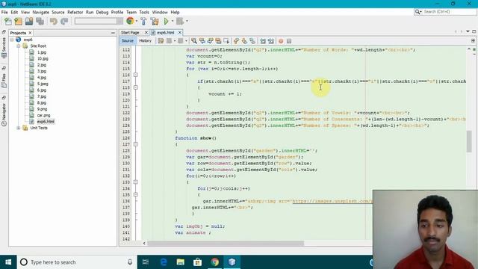Open the Tools menu
This screenshot has width=478, height=269.
coord(144,12)
